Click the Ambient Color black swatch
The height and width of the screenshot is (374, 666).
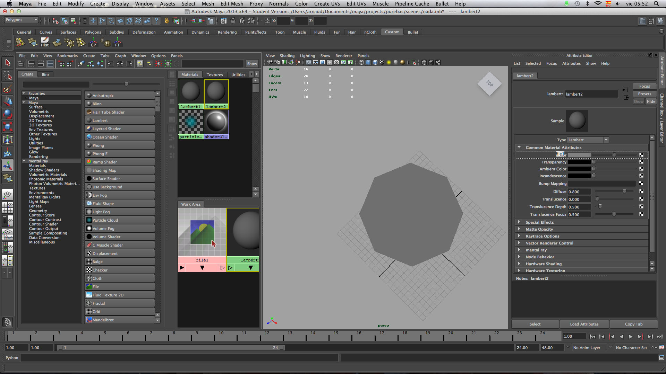tap(579, 169)
